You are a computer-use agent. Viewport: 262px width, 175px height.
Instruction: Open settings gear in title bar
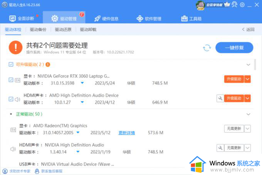pos(242,5)
